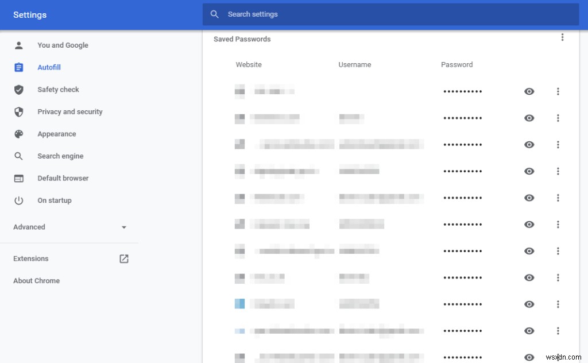588x363 pixels.
Task: Reveal the tenth row's password with eye icon
Action: tap(529, 331)
